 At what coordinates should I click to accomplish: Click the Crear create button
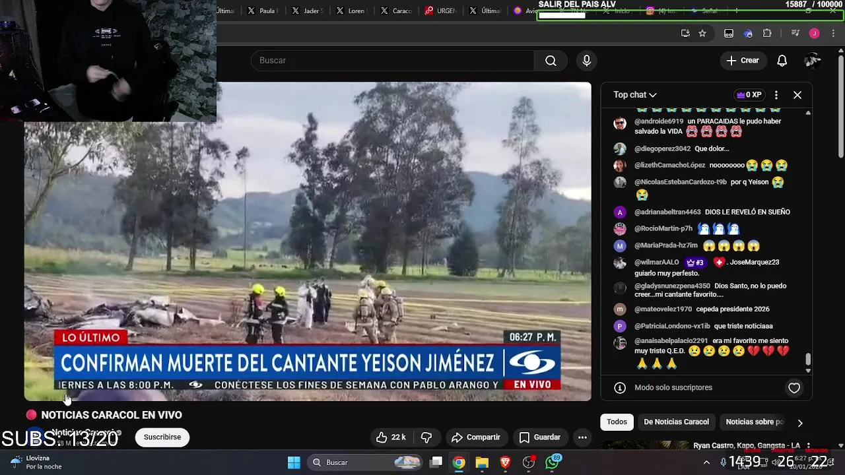point(743,61)
